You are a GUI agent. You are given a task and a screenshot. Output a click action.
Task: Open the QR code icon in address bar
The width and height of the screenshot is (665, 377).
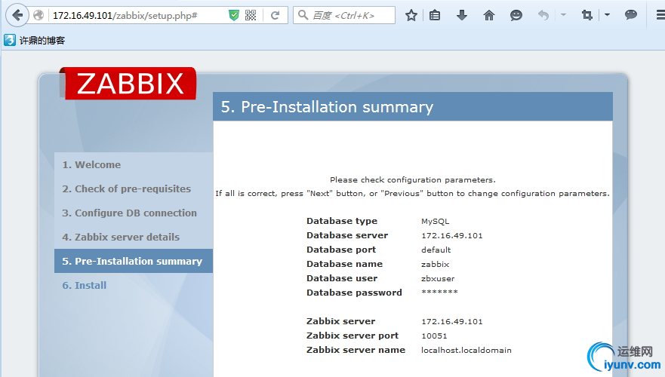(x=251, y=15)
